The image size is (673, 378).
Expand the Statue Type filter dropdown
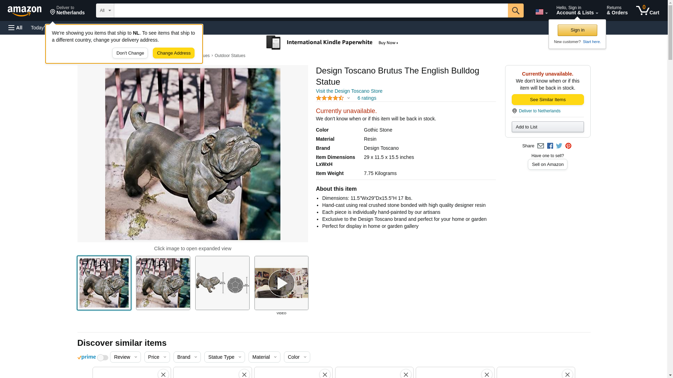tap(225, 357)
